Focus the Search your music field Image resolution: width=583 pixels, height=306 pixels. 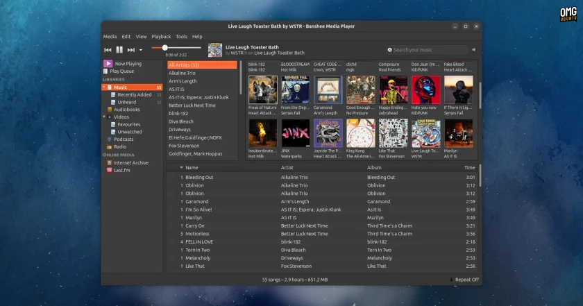426,49
